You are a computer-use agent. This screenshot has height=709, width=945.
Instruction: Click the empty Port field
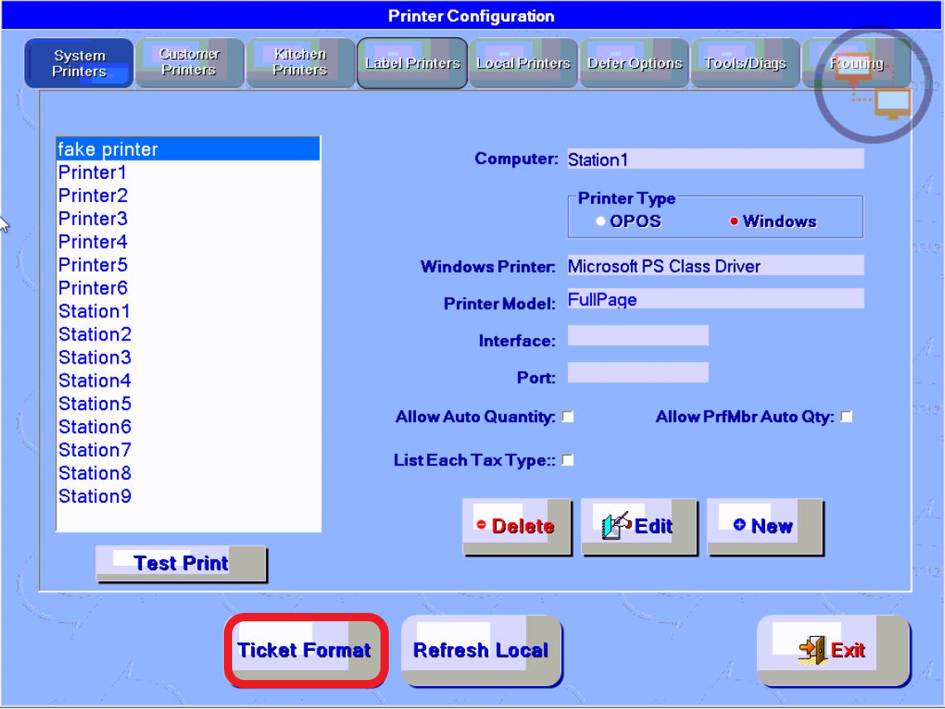click(637, 372)
